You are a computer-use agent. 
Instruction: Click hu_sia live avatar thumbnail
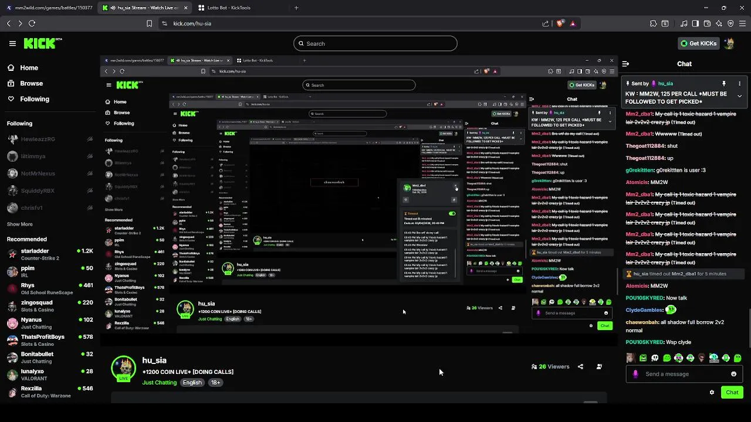[x=123, y=369]
